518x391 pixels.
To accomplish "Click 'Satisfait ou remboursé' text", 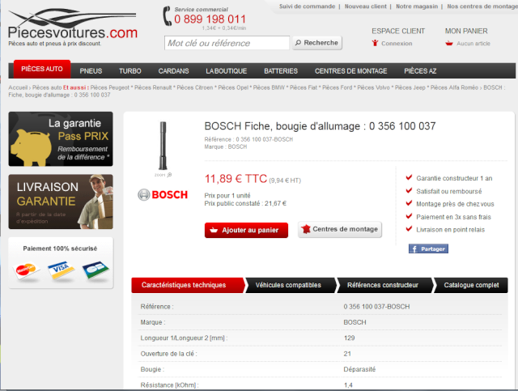I will pos(449,191).
